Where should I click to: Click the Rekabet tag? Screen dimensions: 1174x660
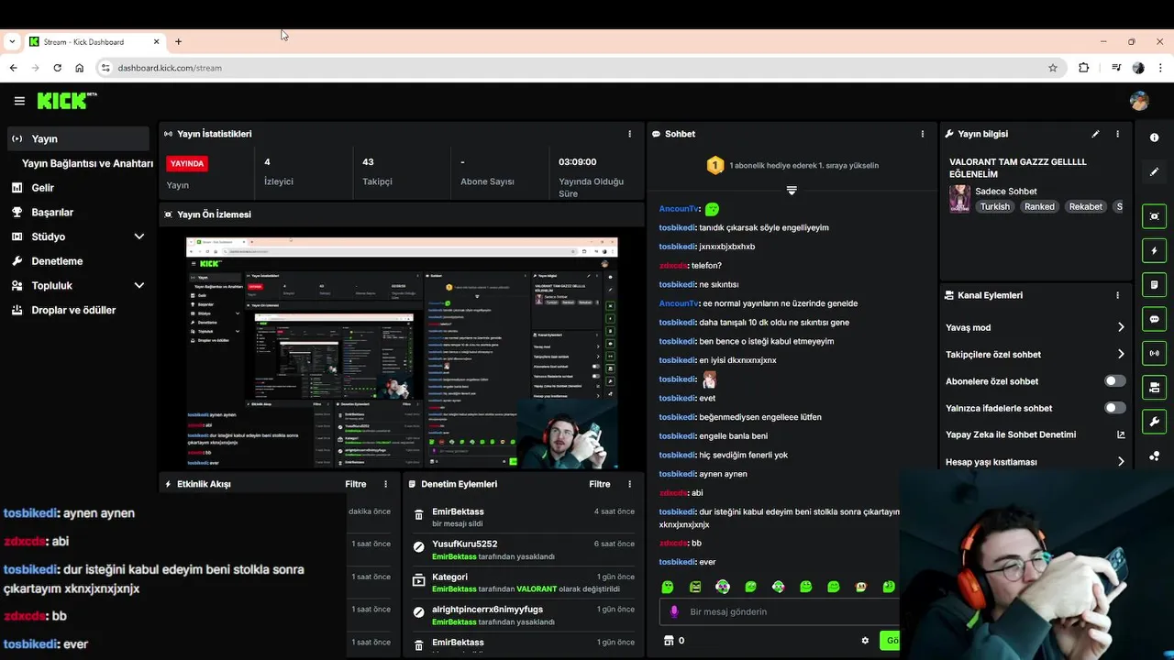pyautogui.click(x=1085, y=206)
